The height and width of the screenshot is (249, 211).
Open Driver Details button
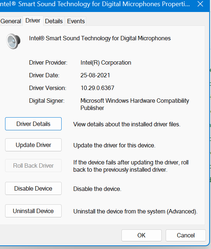click(33, 124)
